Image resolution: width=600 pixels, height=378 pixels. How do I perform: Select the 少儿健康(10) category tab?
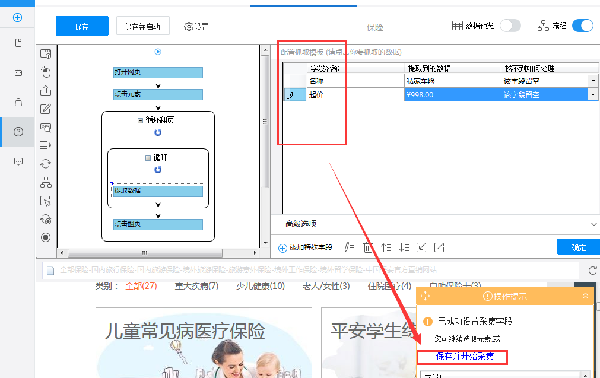(x=260, y=286)
